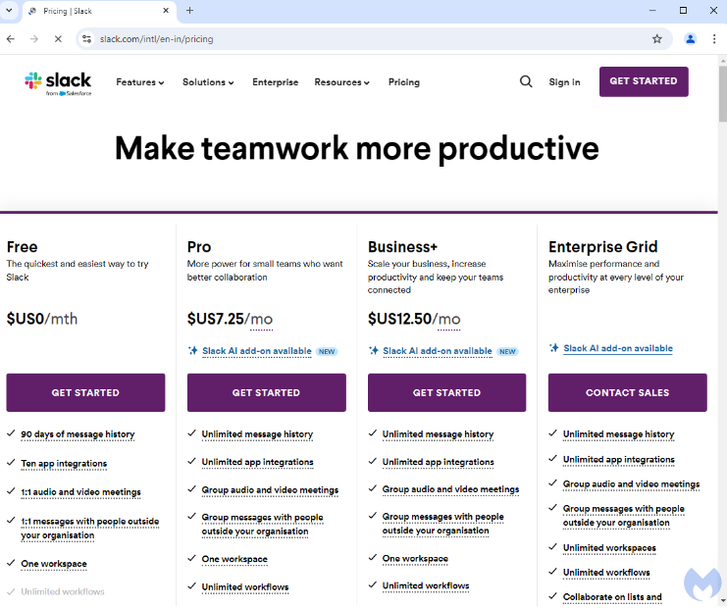Click 'Group audio and video meetings' in Pro
The image size is (727, 608).
(x=270, y=489)
